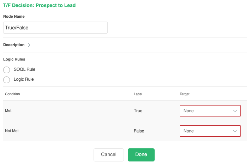Click the 'False' label in Not Met row
This screenshot has height=165, width=251.
[139, 131]
